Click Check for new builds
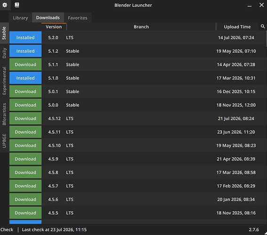The height and width of the screenshot is (235, 267). pyautogui.click(x=7, y=229)
